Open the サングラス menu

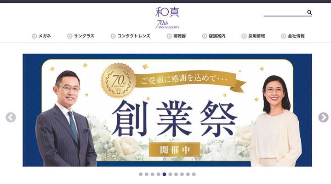[x=84, y=36]
